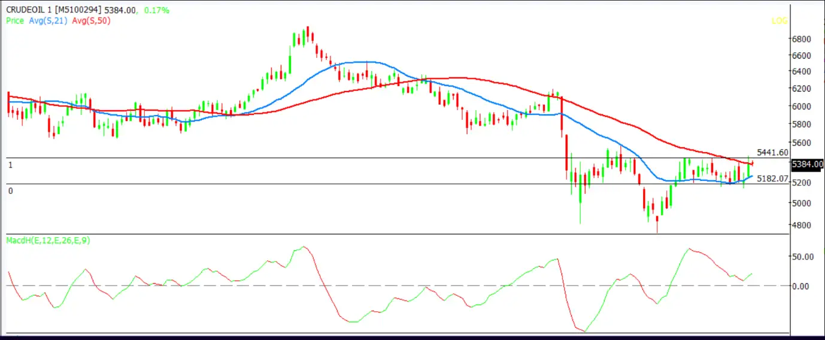Image resolution: width=825 pixels, height=340 pixels.
Task: Click the 5800 price axis label
Action: [801, 124]
